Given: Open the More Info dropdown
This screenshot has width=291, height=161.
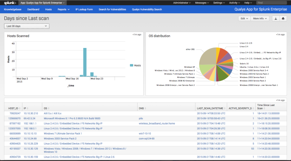Looking at the screenshot, I should click(x=260, y=18).
